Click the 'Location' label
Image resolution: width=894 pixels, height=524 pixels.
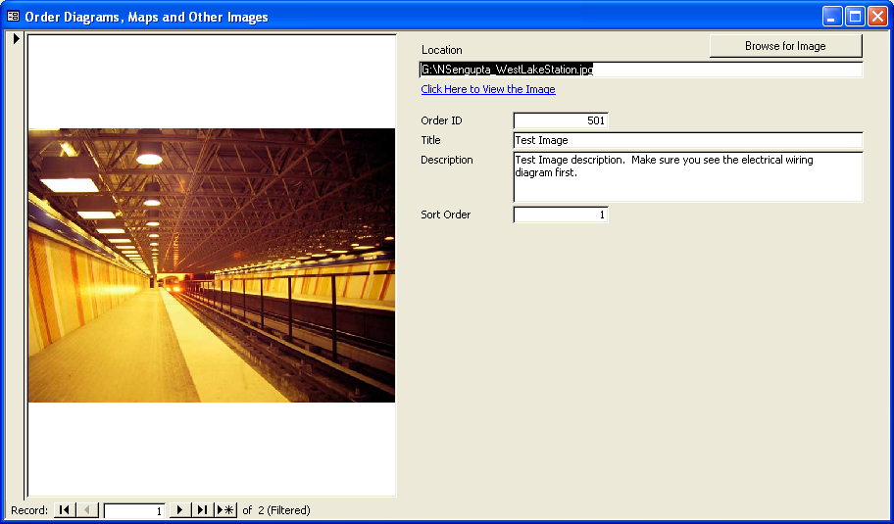pyautogui.click(x=442, y=50)
